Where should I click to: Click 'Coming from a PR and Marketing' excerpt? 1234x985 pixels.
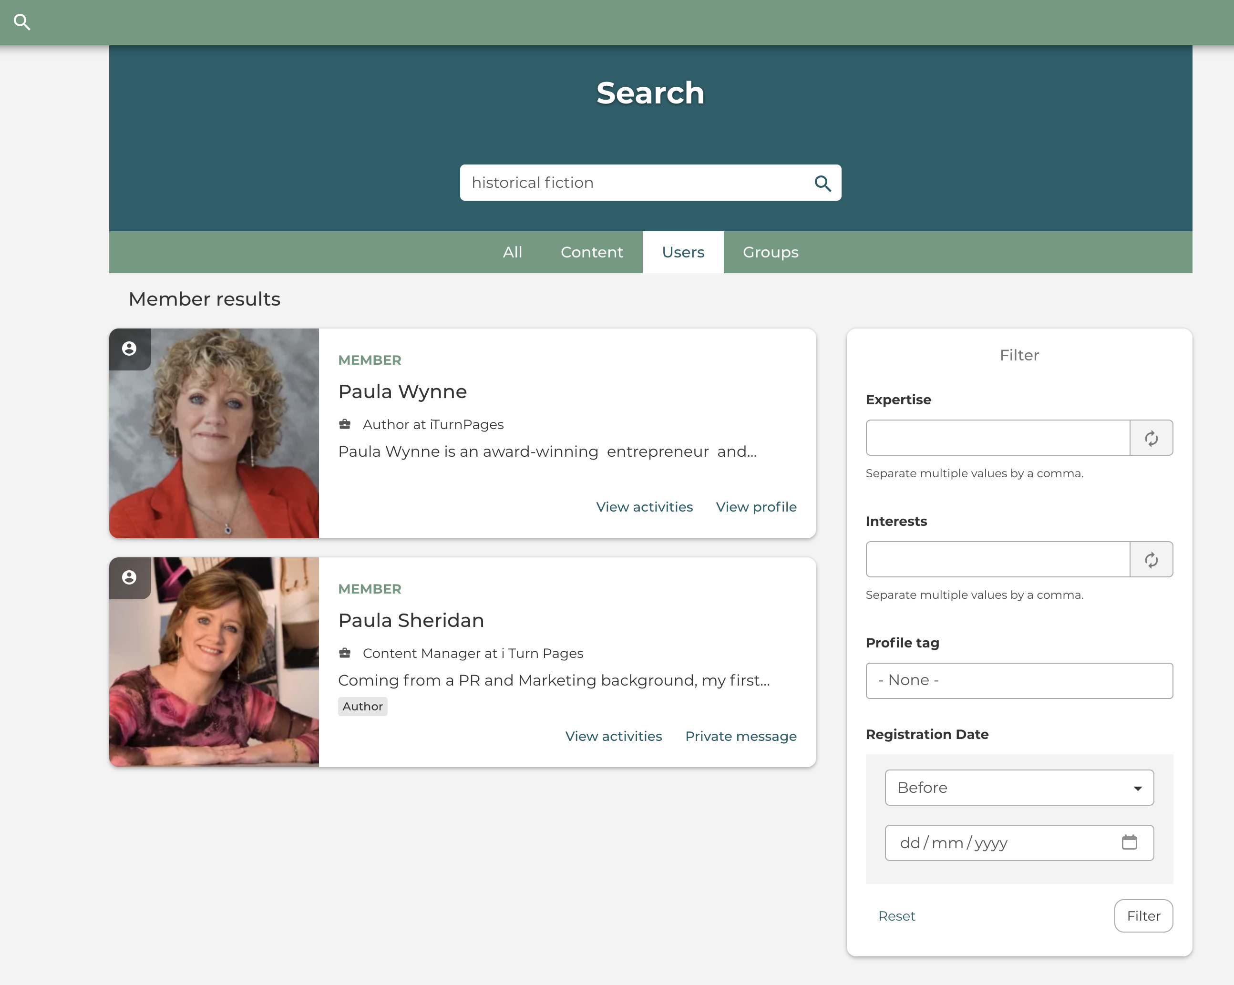click(x=554, y=680)
